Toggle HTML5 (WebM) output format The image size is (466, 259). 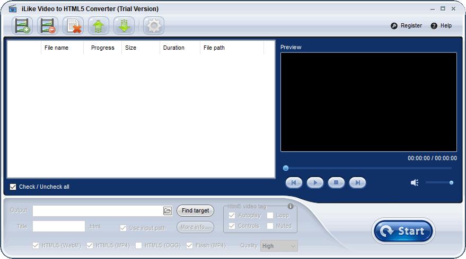point(36,245)
